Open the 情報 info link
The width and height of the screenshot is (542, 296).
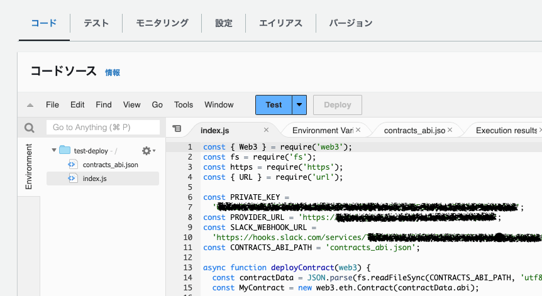[x=113, y=72]
